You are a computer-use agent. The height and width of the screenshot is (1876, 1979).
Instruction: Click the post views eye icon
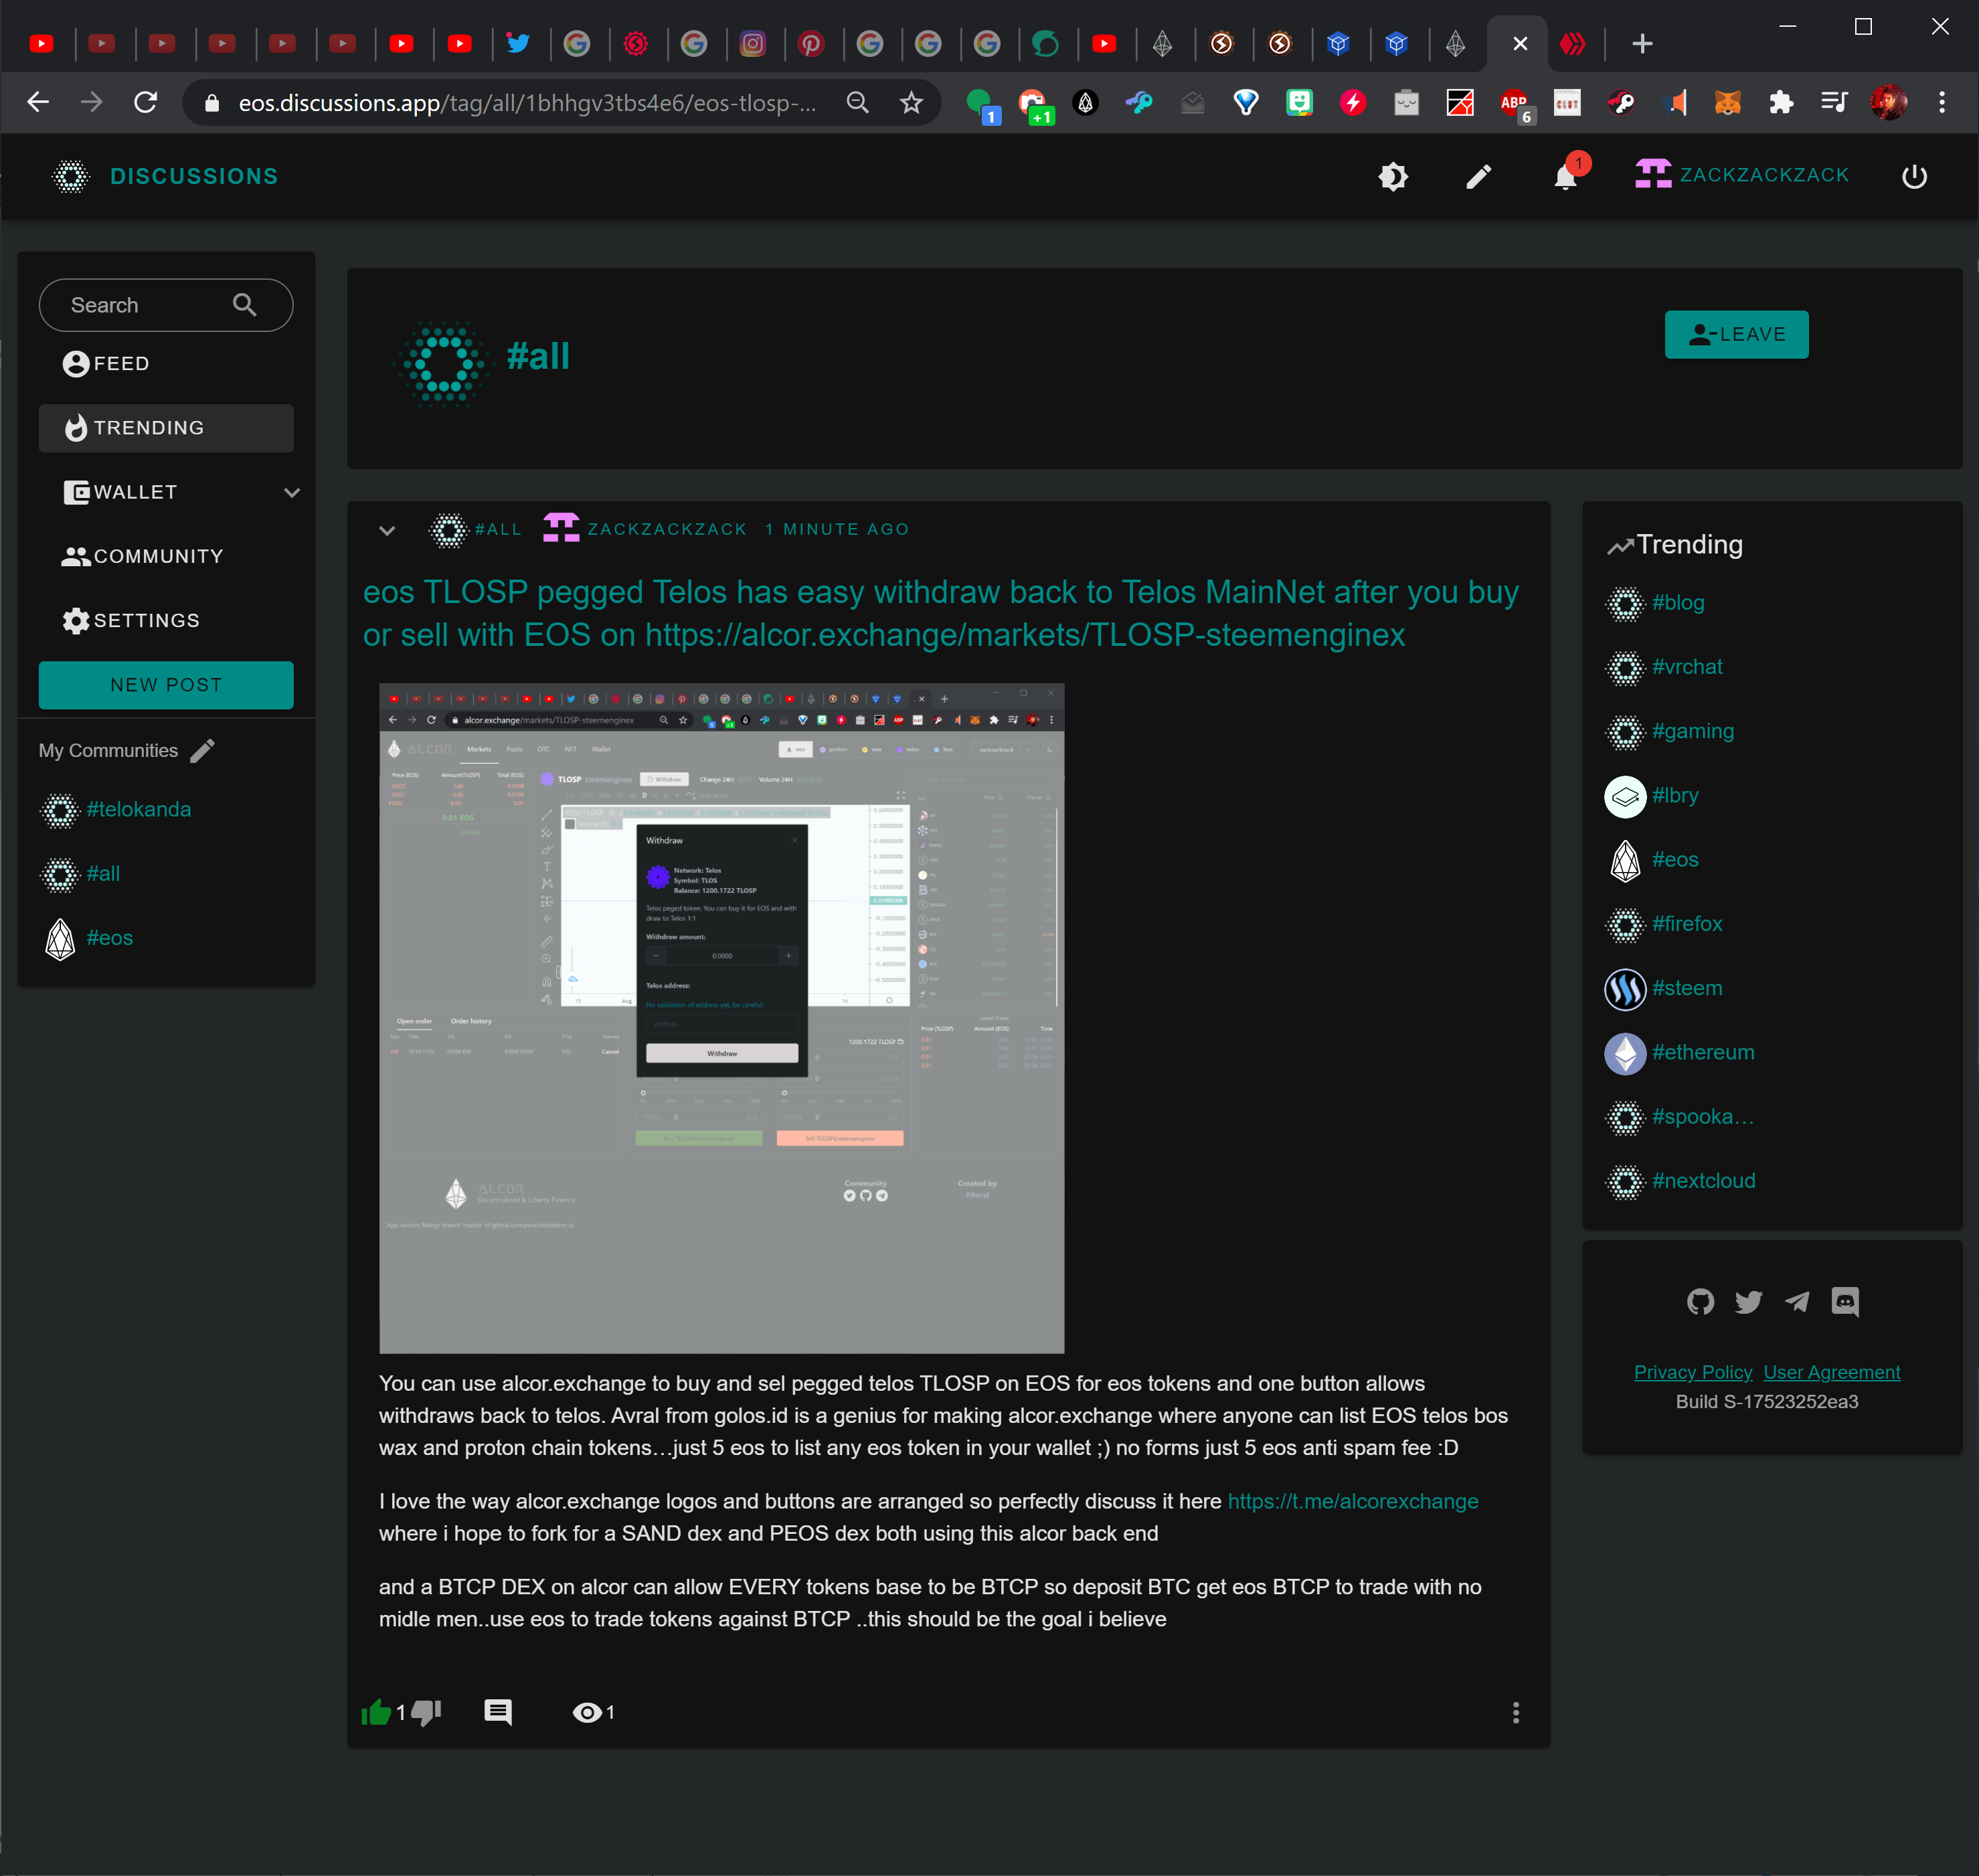587,1713
